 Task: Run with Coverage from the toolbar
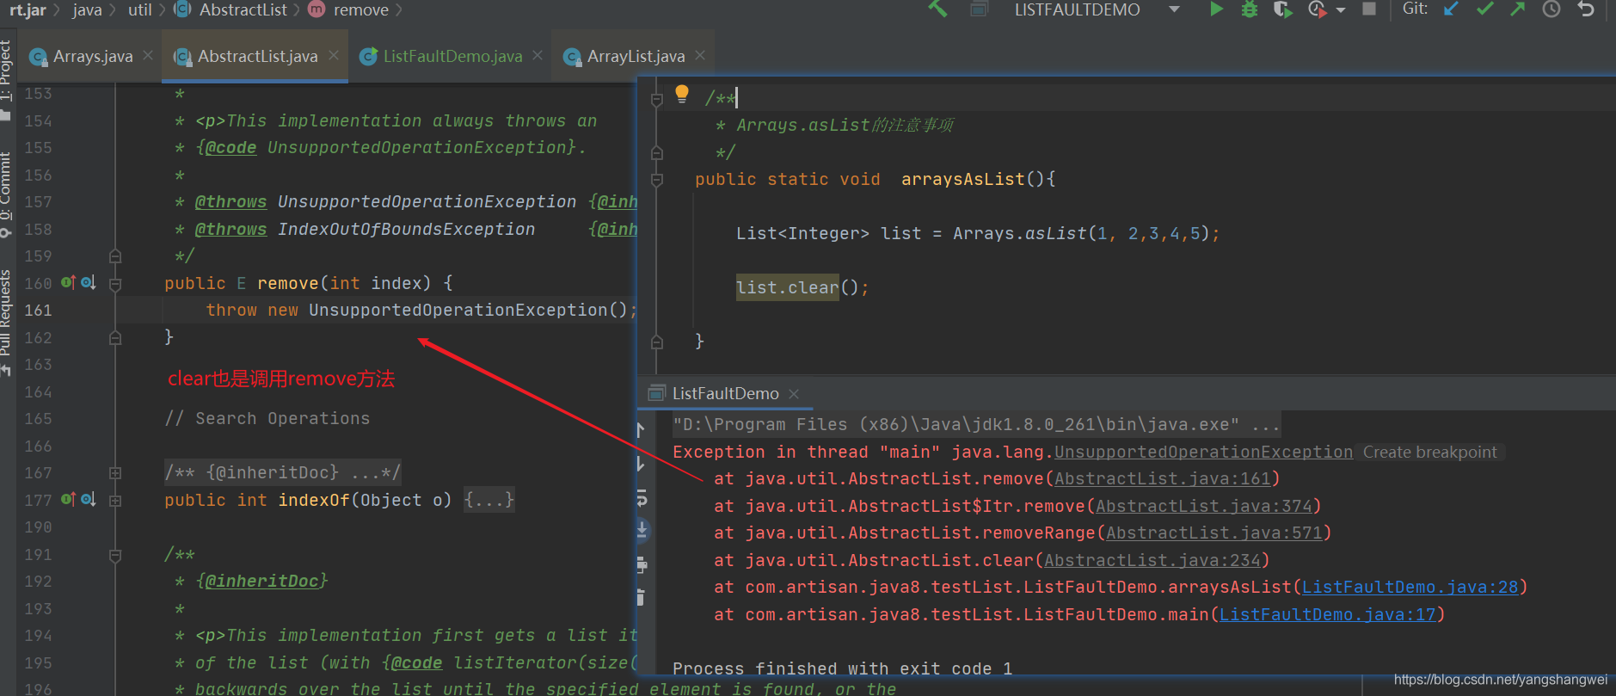click(x=1282, y=9)
